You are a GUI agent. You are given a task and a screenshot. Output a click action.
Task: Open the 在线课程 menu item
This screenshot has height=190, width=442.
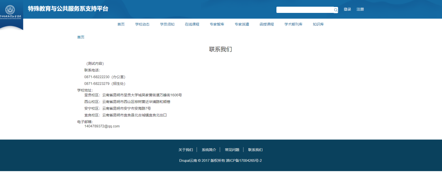point(192,24)
